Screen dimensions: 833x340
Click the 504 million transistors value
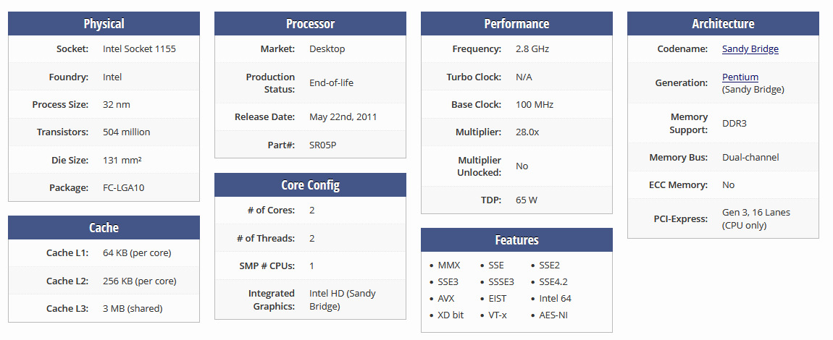(x=126, y=132)
